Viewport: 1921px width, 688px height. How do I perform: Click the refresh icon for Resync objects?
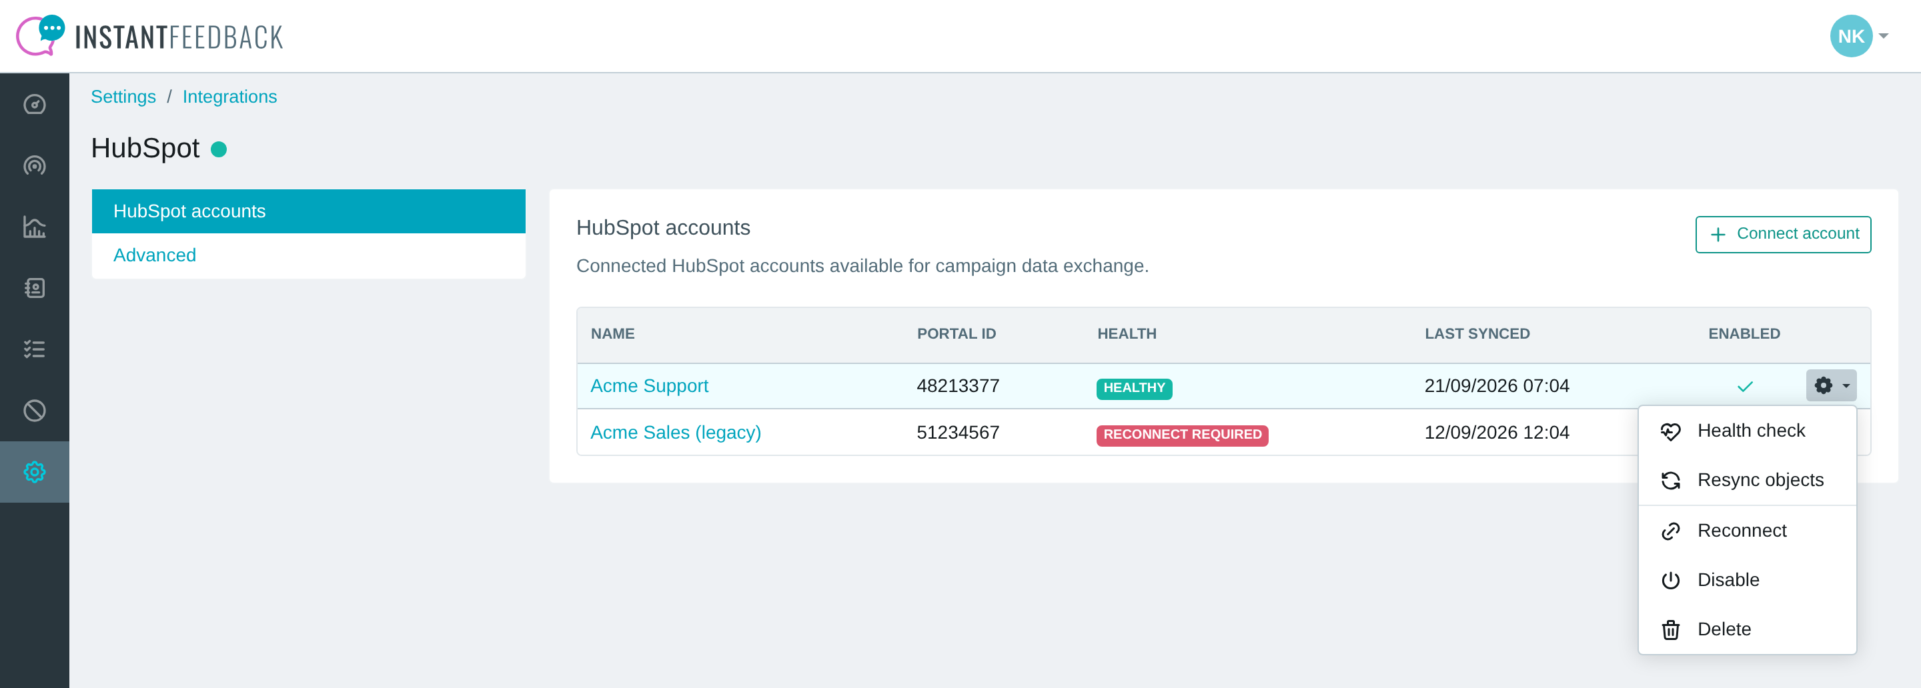tap(1670, 481)
